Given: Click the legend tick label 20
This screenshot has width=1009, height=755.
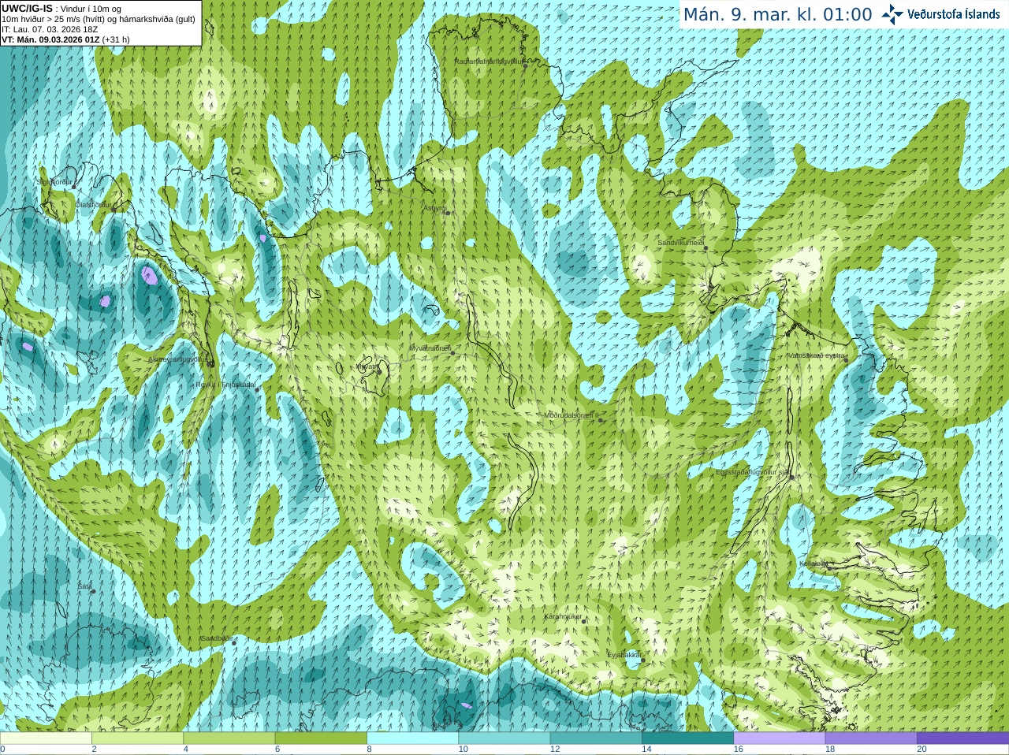Looking at the screenshot, I should (x=922, y=749).
